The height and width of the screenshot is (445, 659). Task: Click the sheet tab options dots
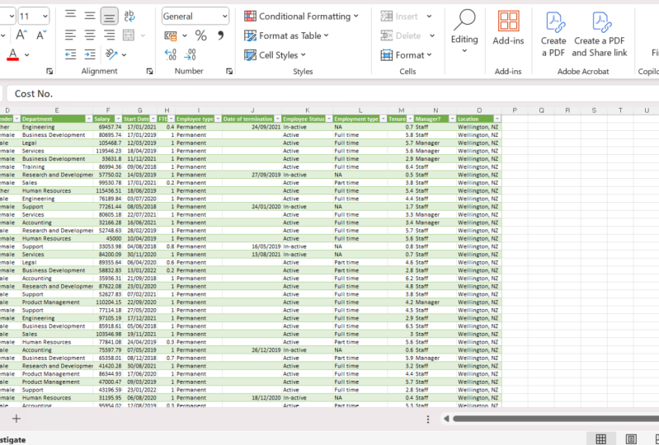pos(428,419)
